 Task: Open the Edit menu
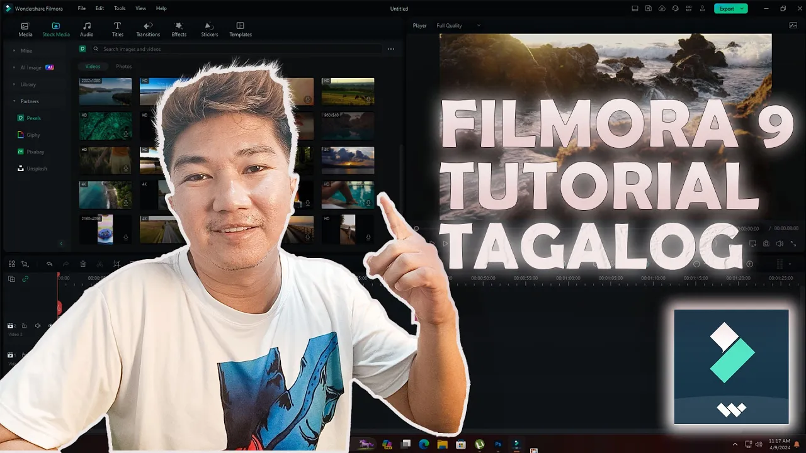tap(99, 8)
